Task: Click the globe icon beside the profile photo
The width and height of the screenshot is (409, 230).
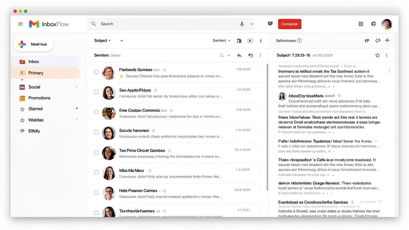Action: [x=374, y=24]
